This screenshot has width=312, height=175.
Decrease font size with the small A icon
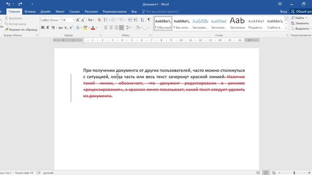coord(83,20)
